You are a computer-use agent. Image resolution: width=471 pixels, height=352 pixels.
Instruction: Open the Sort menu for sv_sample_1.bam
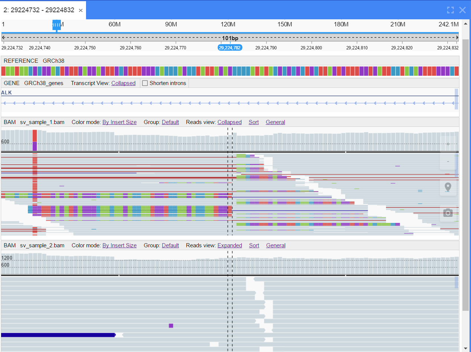click(254, 122)
